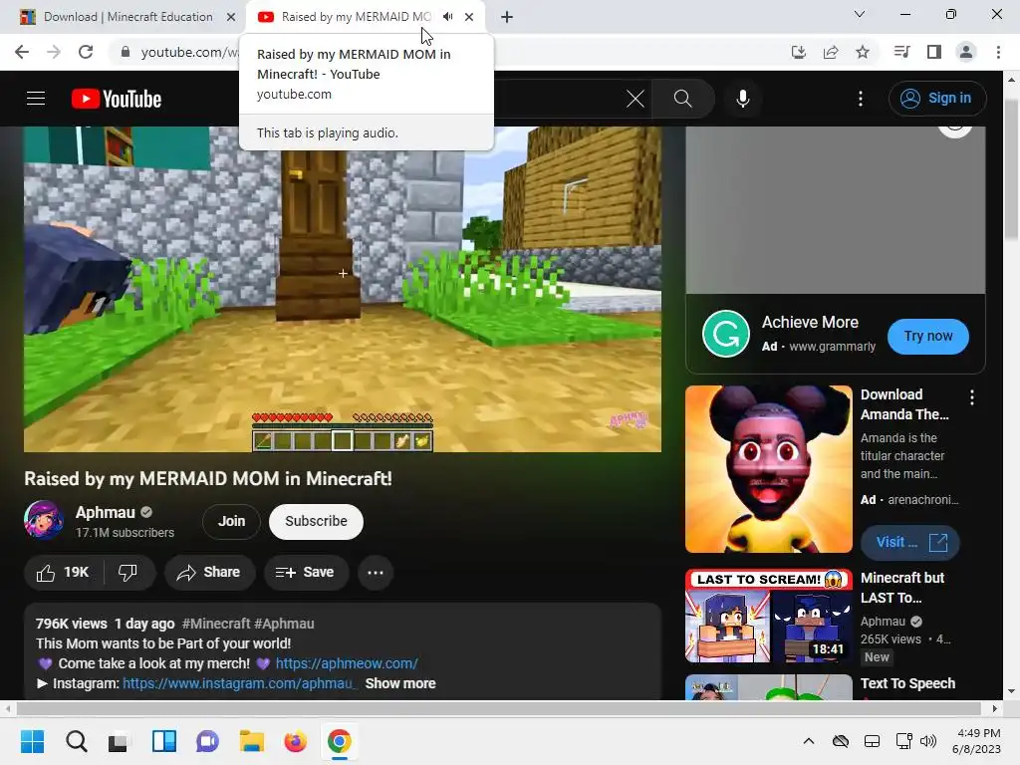
Task: Show hidden system tray icons
Action: coord(809,741)
